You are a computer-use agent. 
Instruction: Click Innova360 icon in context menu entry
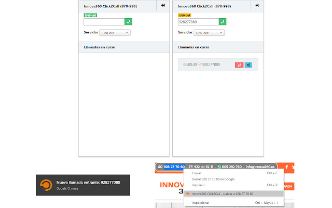[188, 193]
